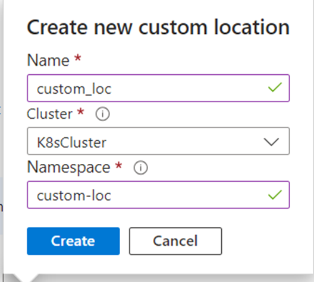314x282 pixels.
Task: Click the red required asterisk next to Namespace
Action: [x=118, y=166]
